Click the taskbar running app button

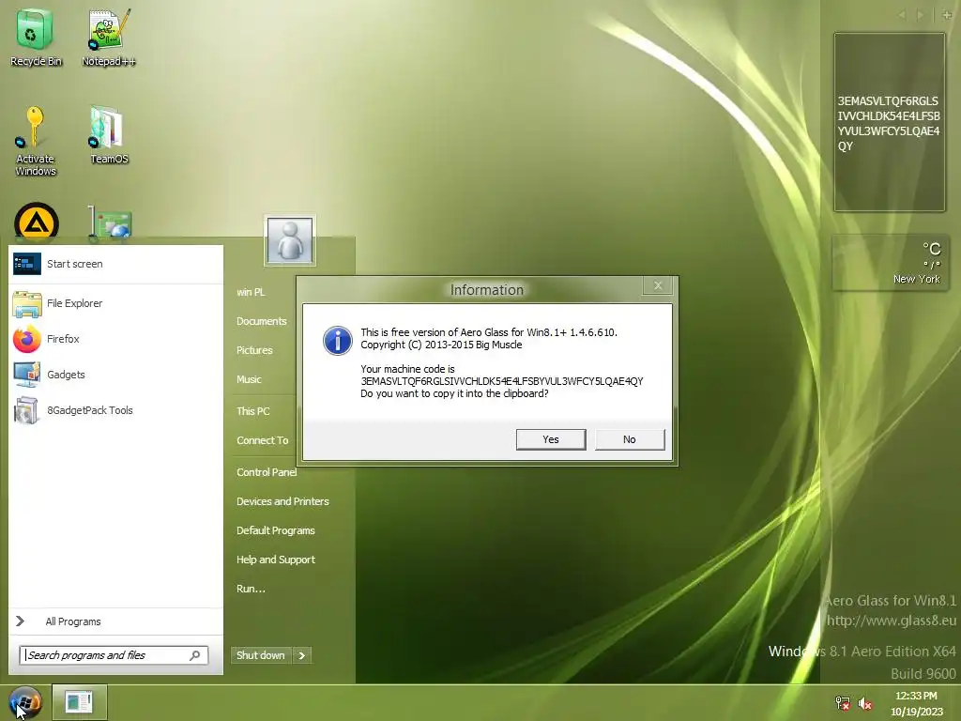pyautogui.click(x=79, y=702)
